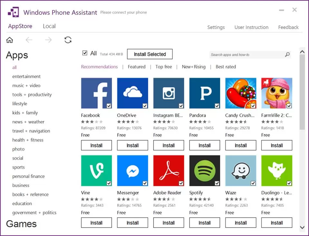
Task: Click the search magnifier icon
Action: coord(287,54)
